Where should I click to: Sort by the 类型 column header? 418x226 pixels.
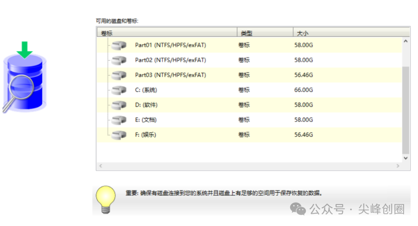265,32
